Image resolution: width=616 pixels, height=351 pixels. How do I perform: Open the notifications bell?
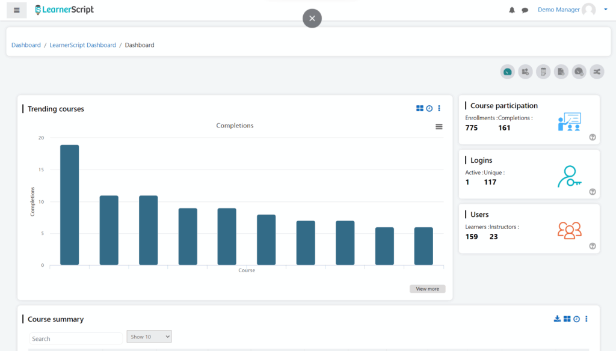(x=512, y=10)
